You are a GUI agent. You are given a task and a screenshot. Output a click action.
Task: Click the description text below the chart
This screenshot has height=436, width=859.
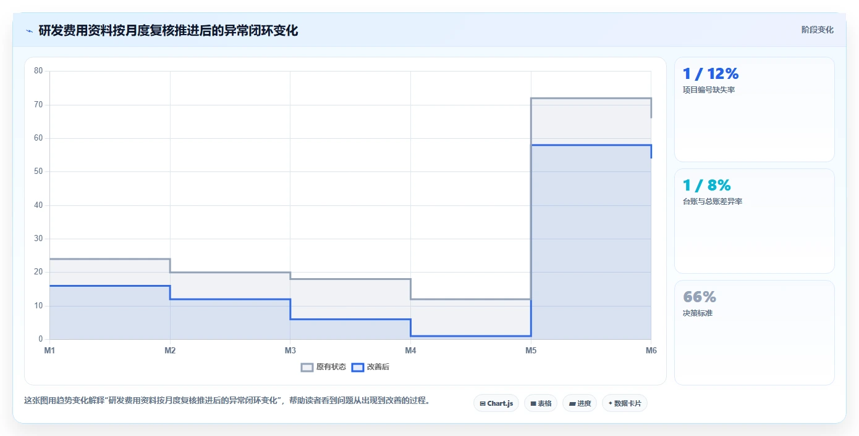coord(227,401)
